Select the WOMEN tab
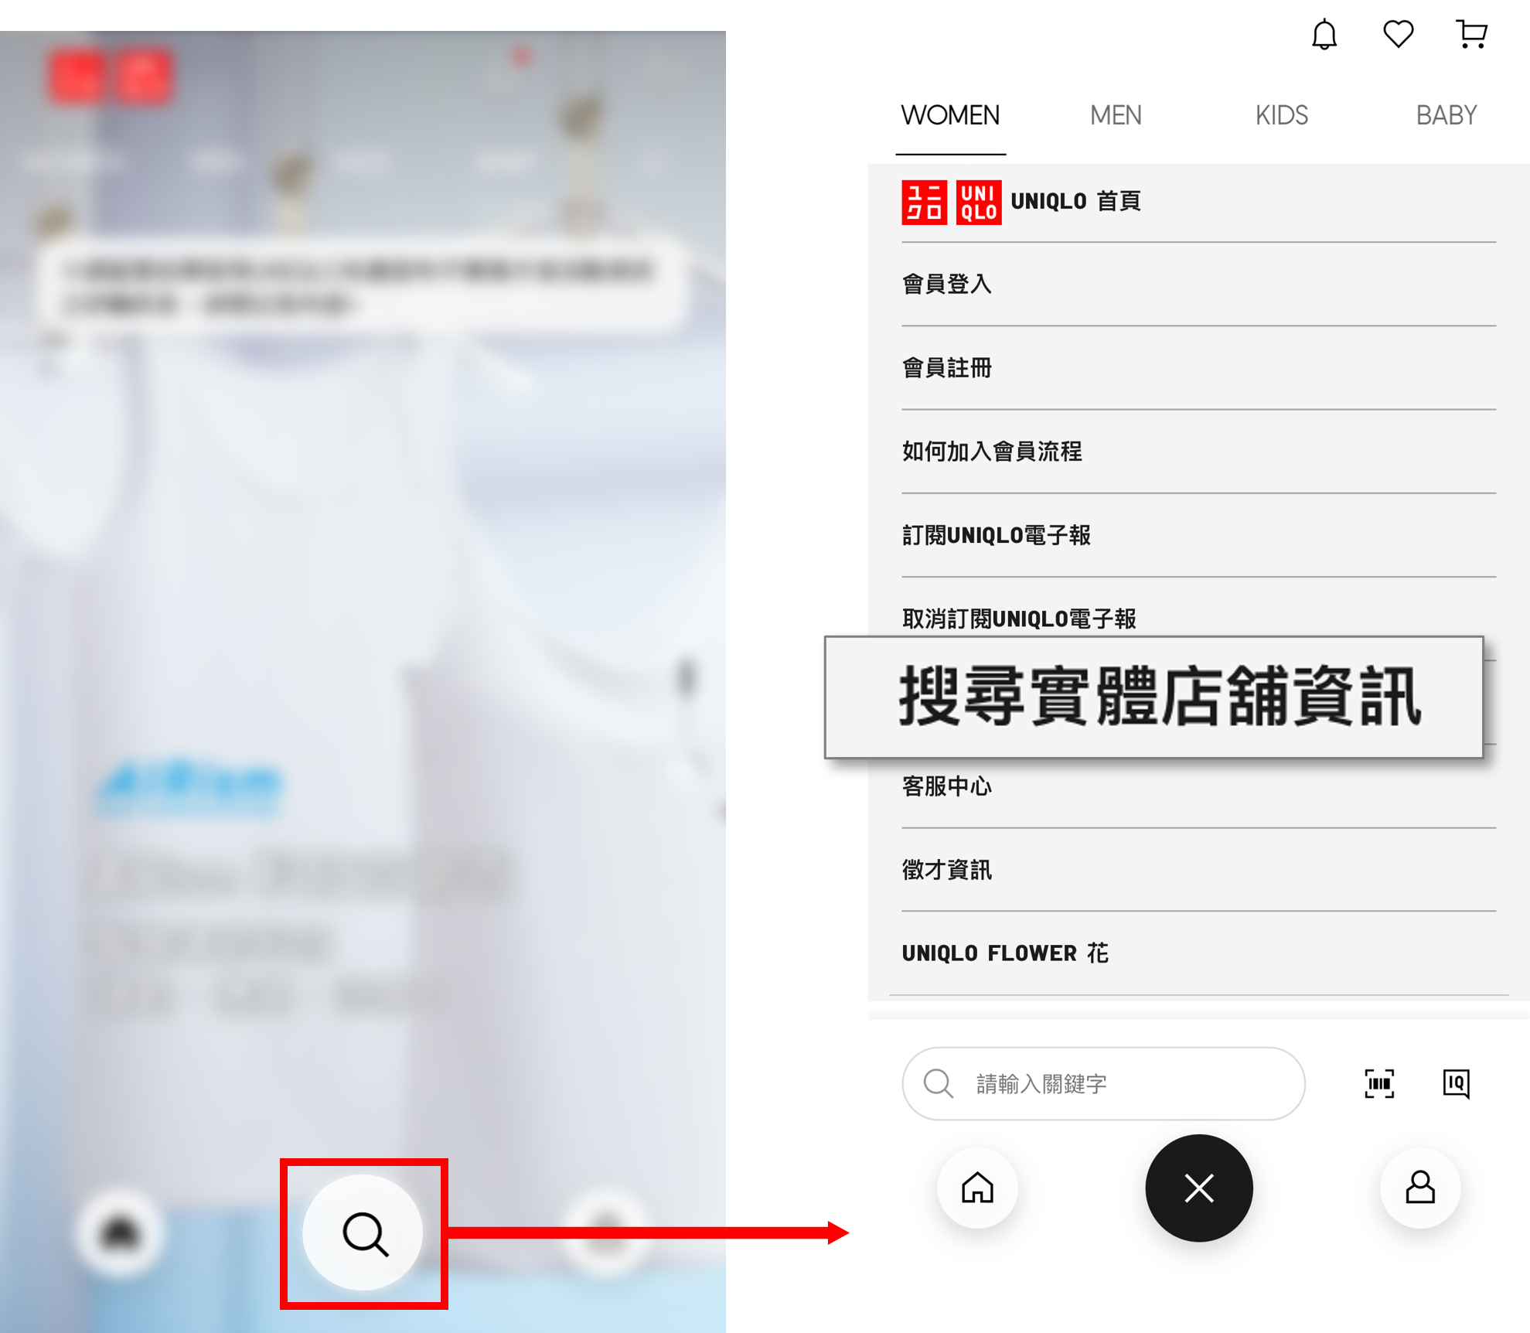 (949, 114)
